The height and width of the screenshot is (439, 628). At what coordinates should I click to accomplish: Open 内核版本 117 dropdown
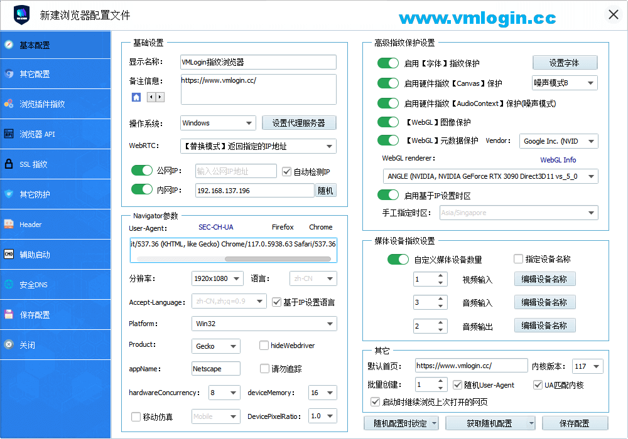click(x=588, y=366)
